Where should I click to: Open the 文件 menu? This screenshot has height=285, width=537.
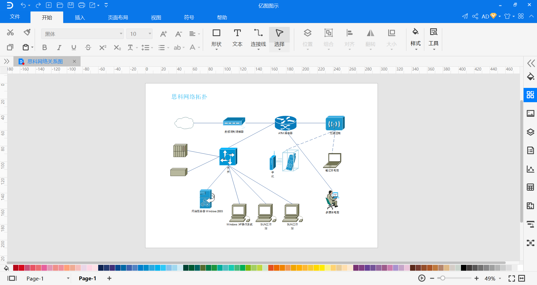(15, 17)
